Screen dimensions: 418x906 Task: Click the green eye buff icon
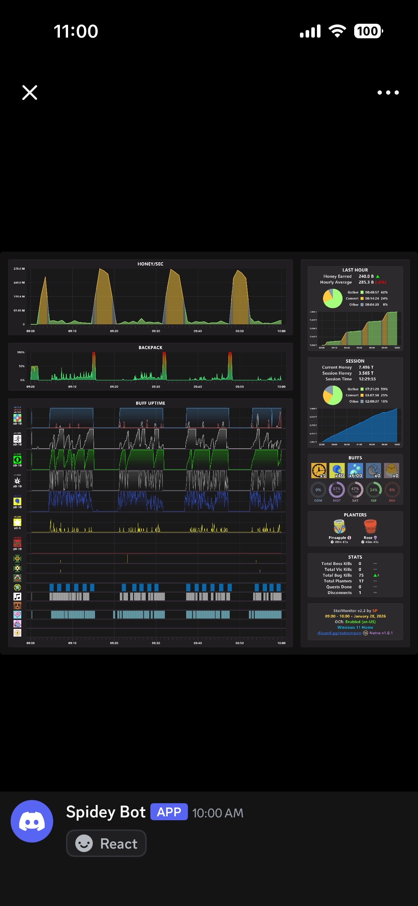[x=17, y=460]
